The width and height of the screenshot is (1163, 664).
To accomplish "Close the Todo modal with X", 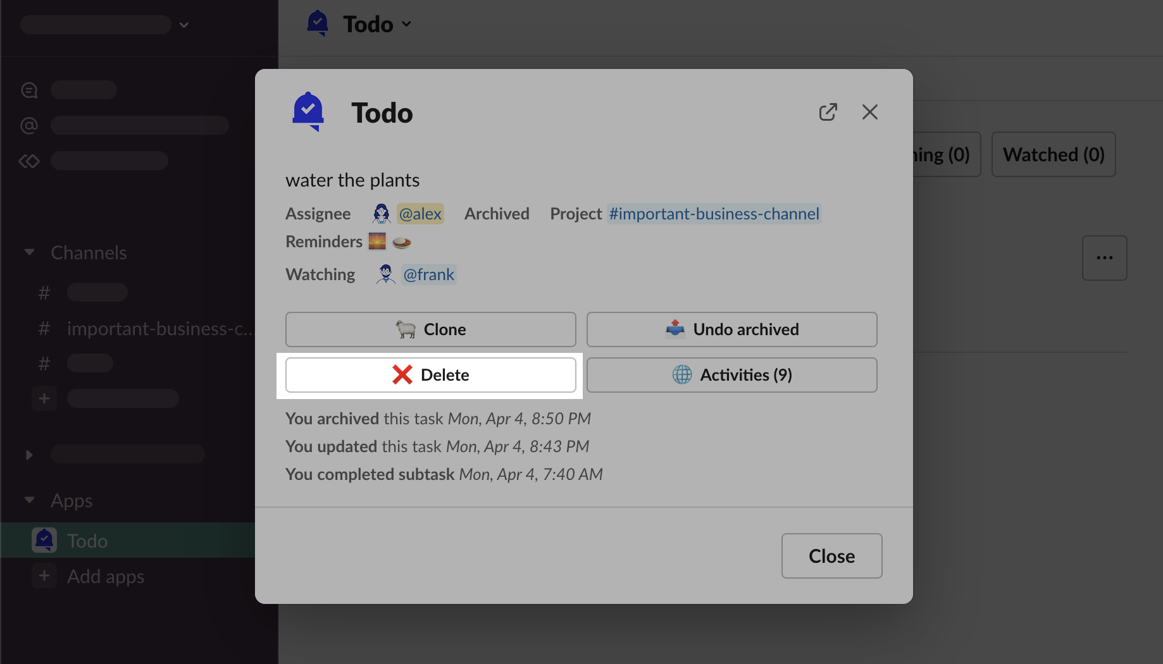I will [x=869, y=112].
